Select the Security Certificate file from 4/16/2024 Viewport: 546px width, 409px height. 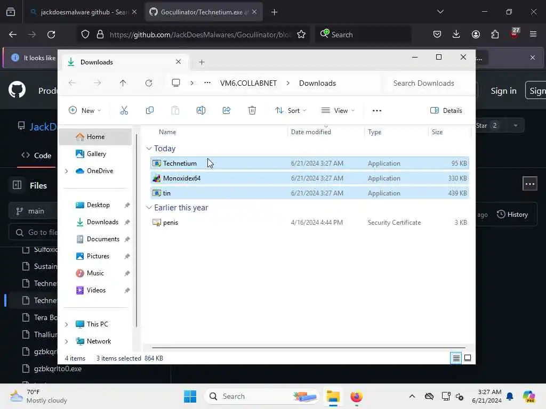(x=310, y=223)
